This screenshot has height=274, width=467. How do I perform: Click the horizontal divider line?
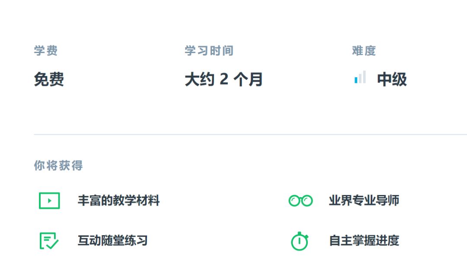pos(250,135)
